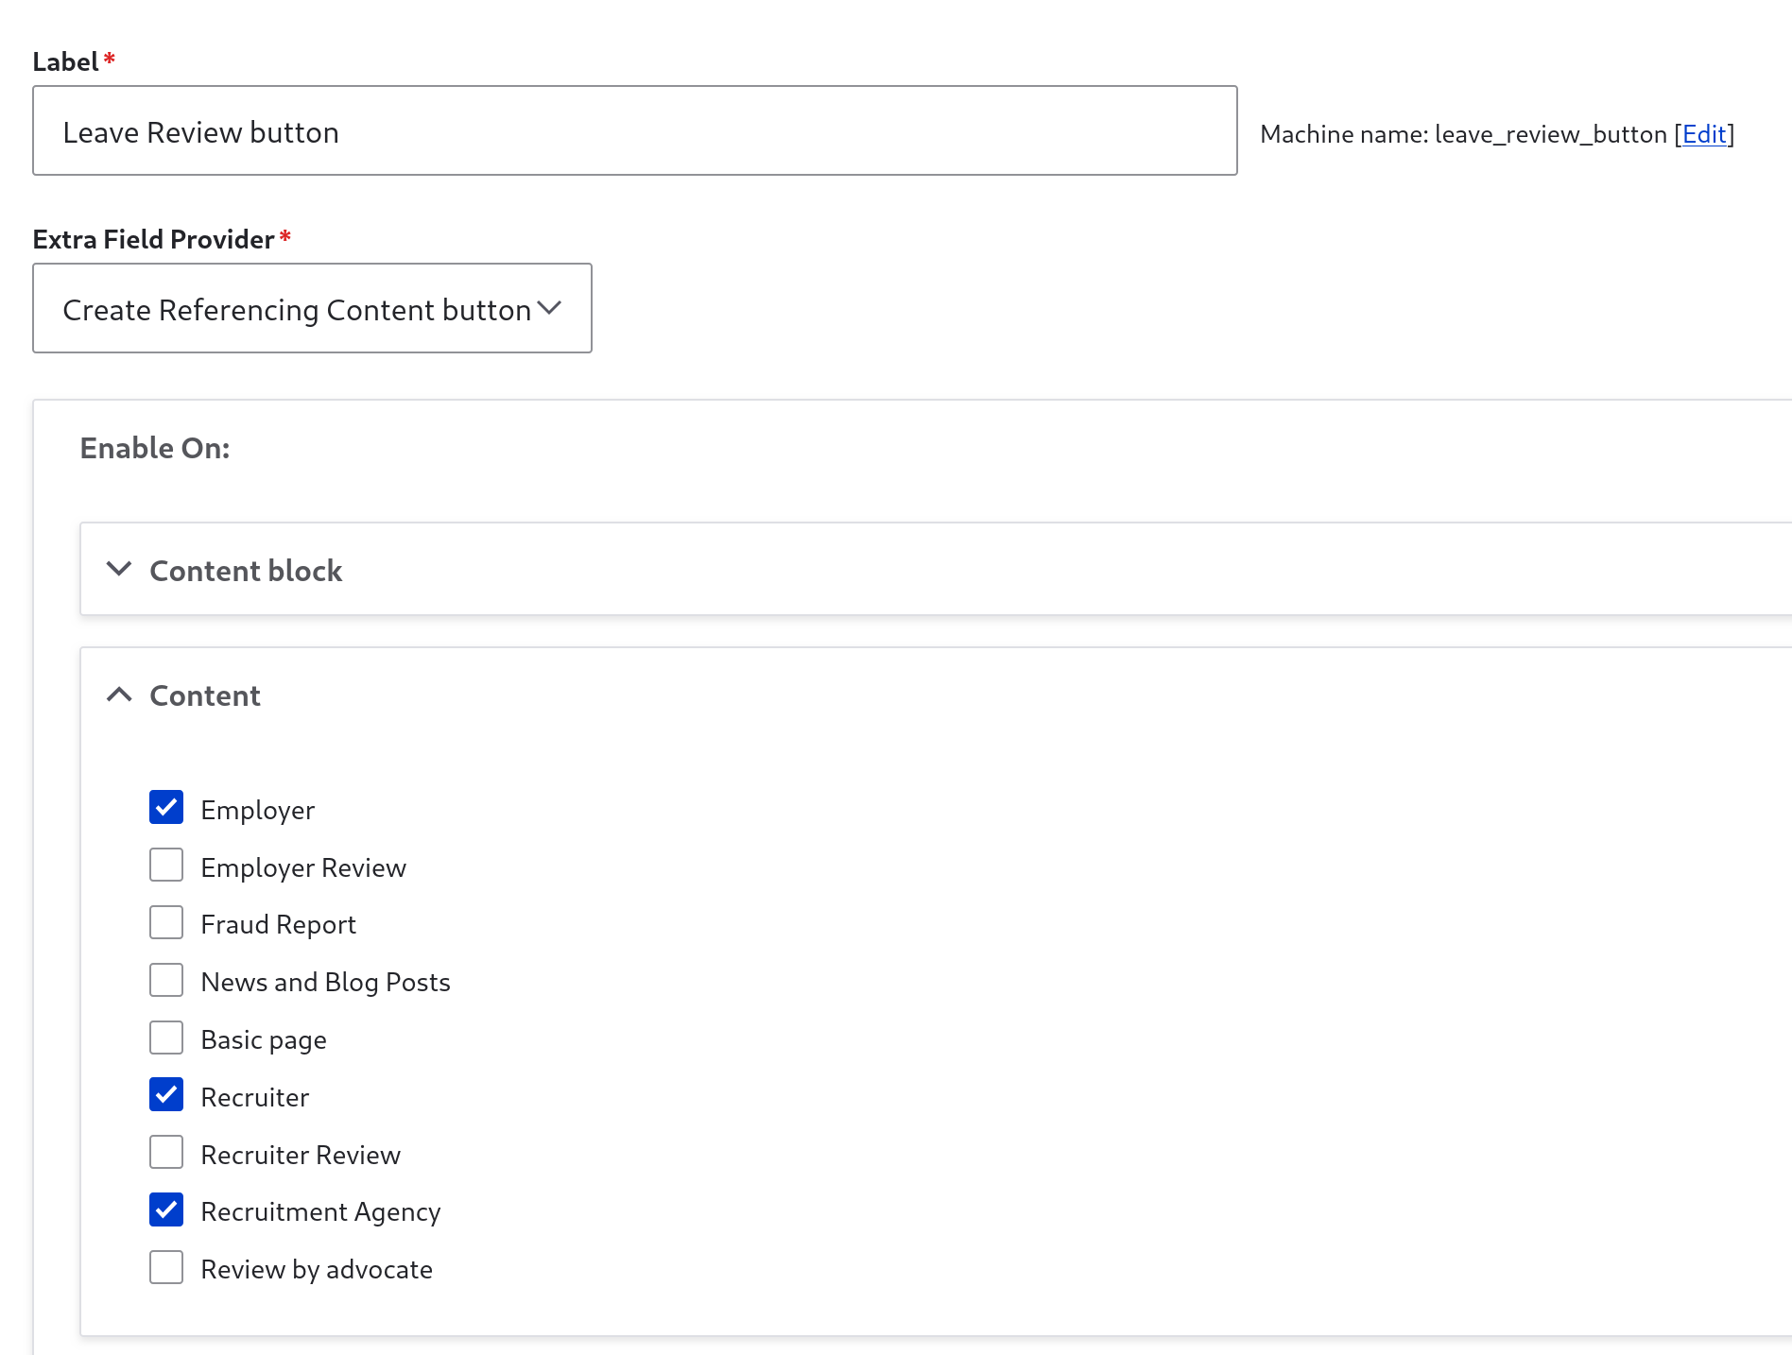The width and height of the screenshot is (1792, 1355).
Task: Tick the News and Blog Posts checkbox
Action: pos(166,980)
